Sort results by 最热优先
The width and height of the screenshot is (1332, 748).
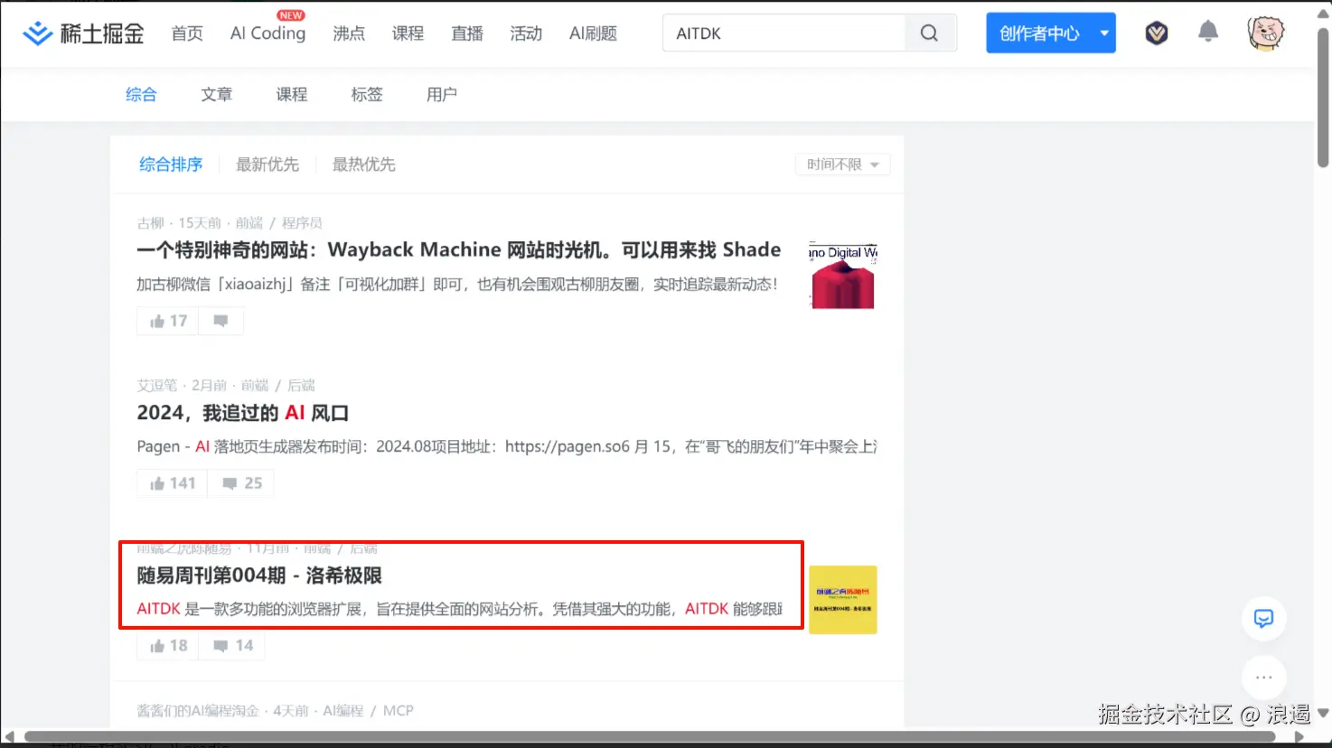pos(364,164)
